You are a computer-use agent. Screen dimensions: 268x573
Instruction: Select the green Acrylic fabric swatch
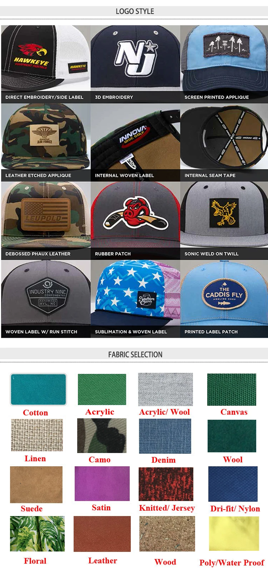[x=102, y=389]
